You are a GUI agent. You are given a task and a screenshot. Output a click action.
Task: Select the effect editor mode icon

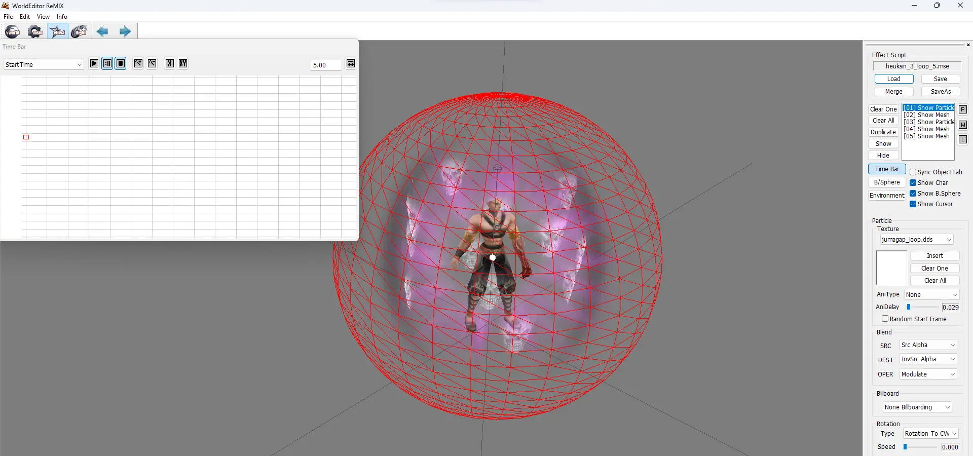(58, 32)
